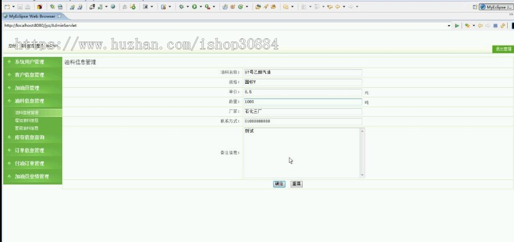Image resolution: width=514 pixels, height=242 pixels.
Task: Open the Run dropdown arrow
Action: (x=200, y=6)
